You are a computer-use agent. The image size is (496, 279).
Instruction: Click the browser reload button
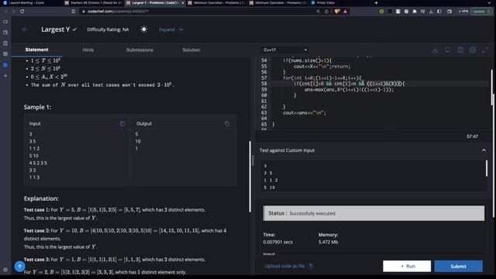click(x=22, y=12)
